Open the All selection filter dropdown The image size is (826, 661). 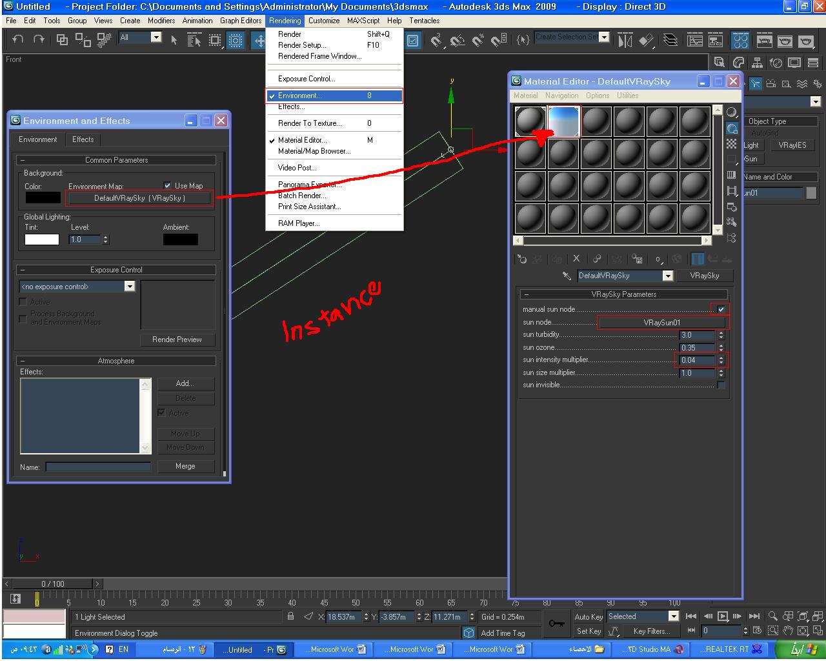156,37
